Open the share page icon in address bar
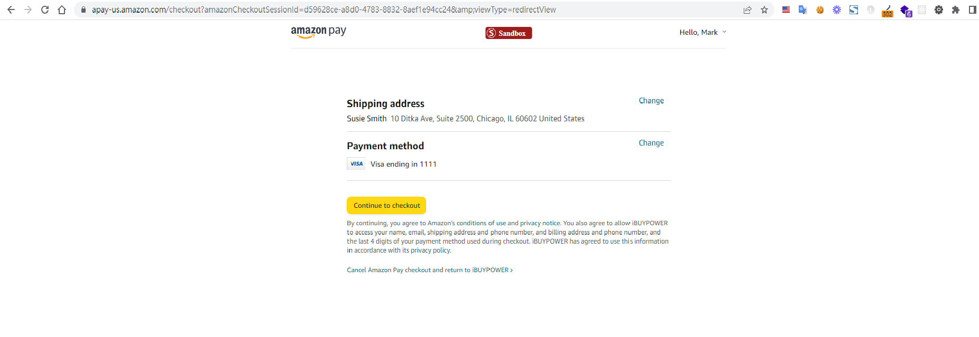Image resolution: width=979 pixels, height=337 pixels. 747,10
